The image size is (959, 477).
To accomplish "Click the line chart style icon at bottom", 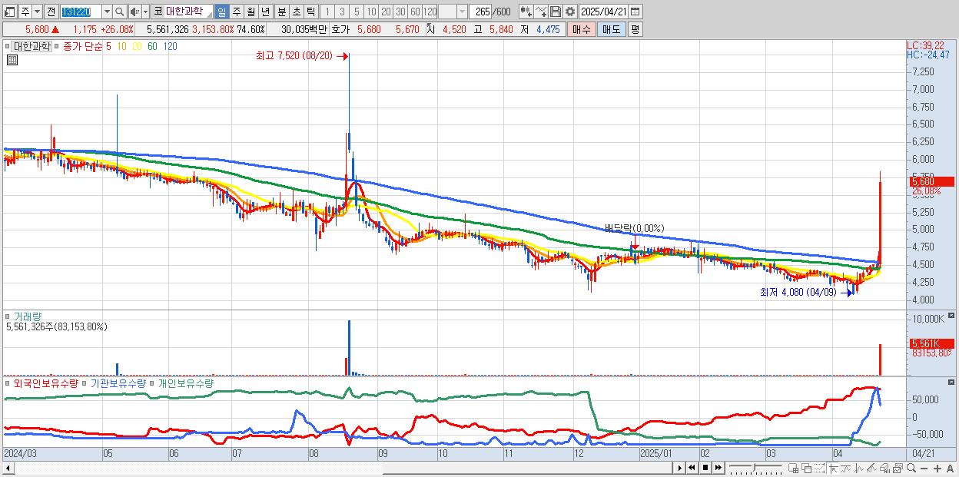I will pyautogui.click(x=846, y=468).
